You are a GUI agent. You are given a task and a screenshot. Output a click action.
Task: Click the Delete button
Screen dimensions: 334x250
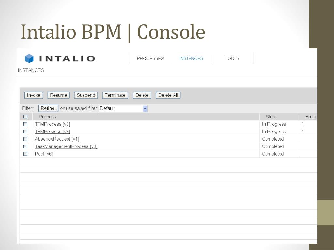142,95
